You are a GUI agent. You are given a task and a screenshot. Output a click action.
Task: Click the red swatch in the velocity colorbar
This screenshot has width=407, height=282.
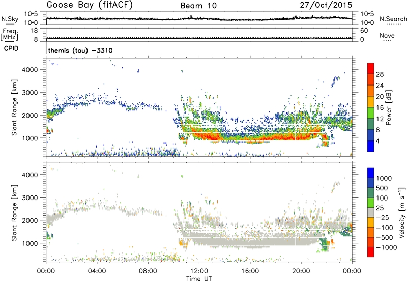coord(371,252)
